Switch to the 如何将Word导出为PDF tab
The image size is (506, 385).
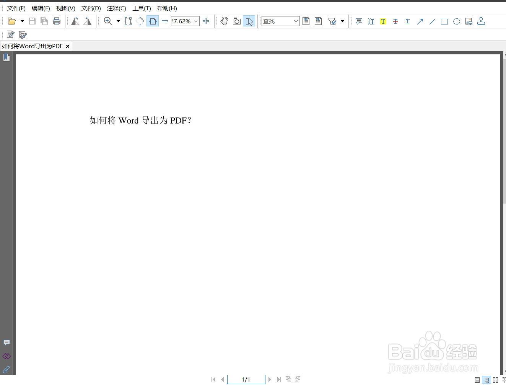click(32, 46)
